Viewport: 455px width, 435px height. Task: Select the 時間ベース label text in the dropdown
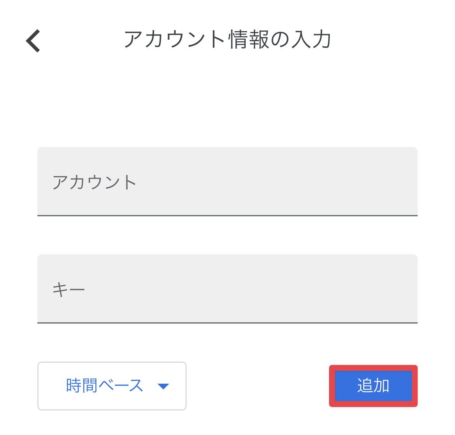[x=105, y=386]
